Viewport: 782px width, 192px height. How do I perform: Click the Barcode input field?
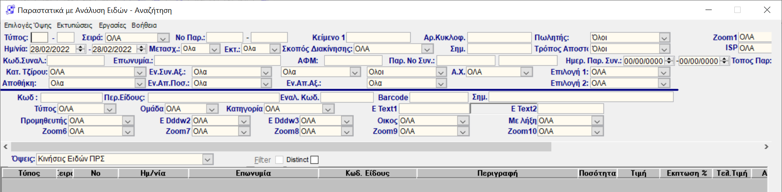439,97
